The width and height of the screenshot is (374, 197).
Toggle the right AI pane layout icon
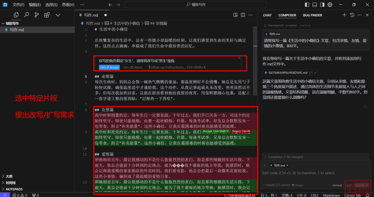tap(322, 5)
